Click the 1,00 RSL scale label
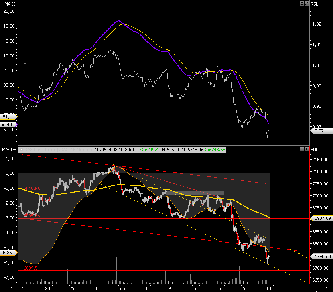333x292 pixels. (317, 65)
